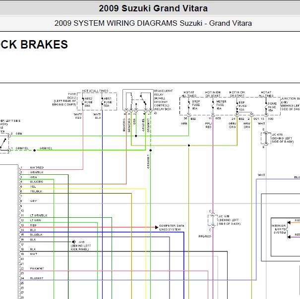Click the arrowhead pointing to COMPUTER DATA LINES SYSTEM
The image size is (300, 299).
[157, 227]
